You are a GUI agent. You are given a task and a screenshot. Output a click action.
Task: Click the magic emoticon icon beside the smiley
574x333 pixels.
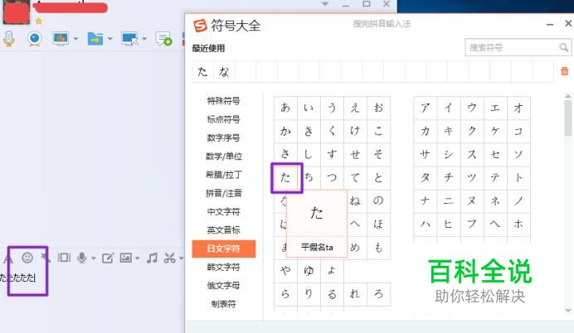tap(46, 258)
